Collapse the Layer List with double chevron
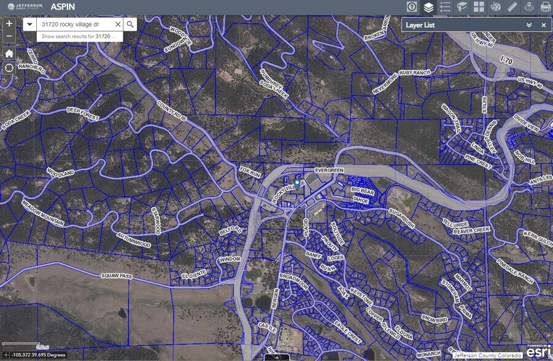The height and width of the screenshot is (361, 553). [528, 25]
